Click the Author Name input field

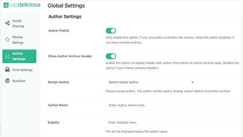click(x=172, y=105)
